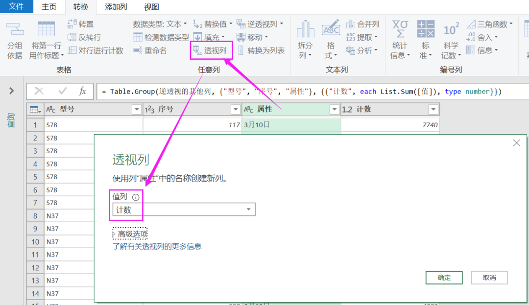Viewport: 529px width, 305px height.
Task: Open 三角函数 (Trigonometry) menu
Action: point(490,24)
